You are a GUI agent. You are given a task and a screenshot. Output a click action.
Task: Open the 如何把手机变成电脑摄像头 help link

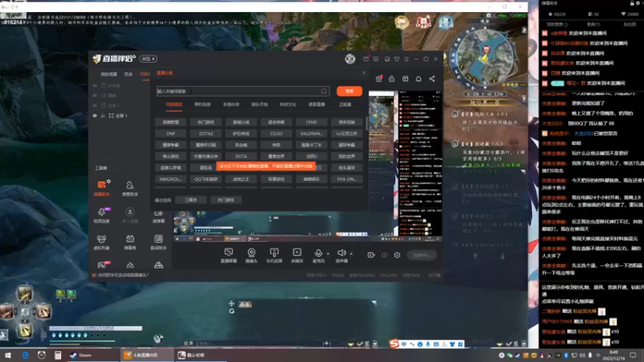coord(123,275)
